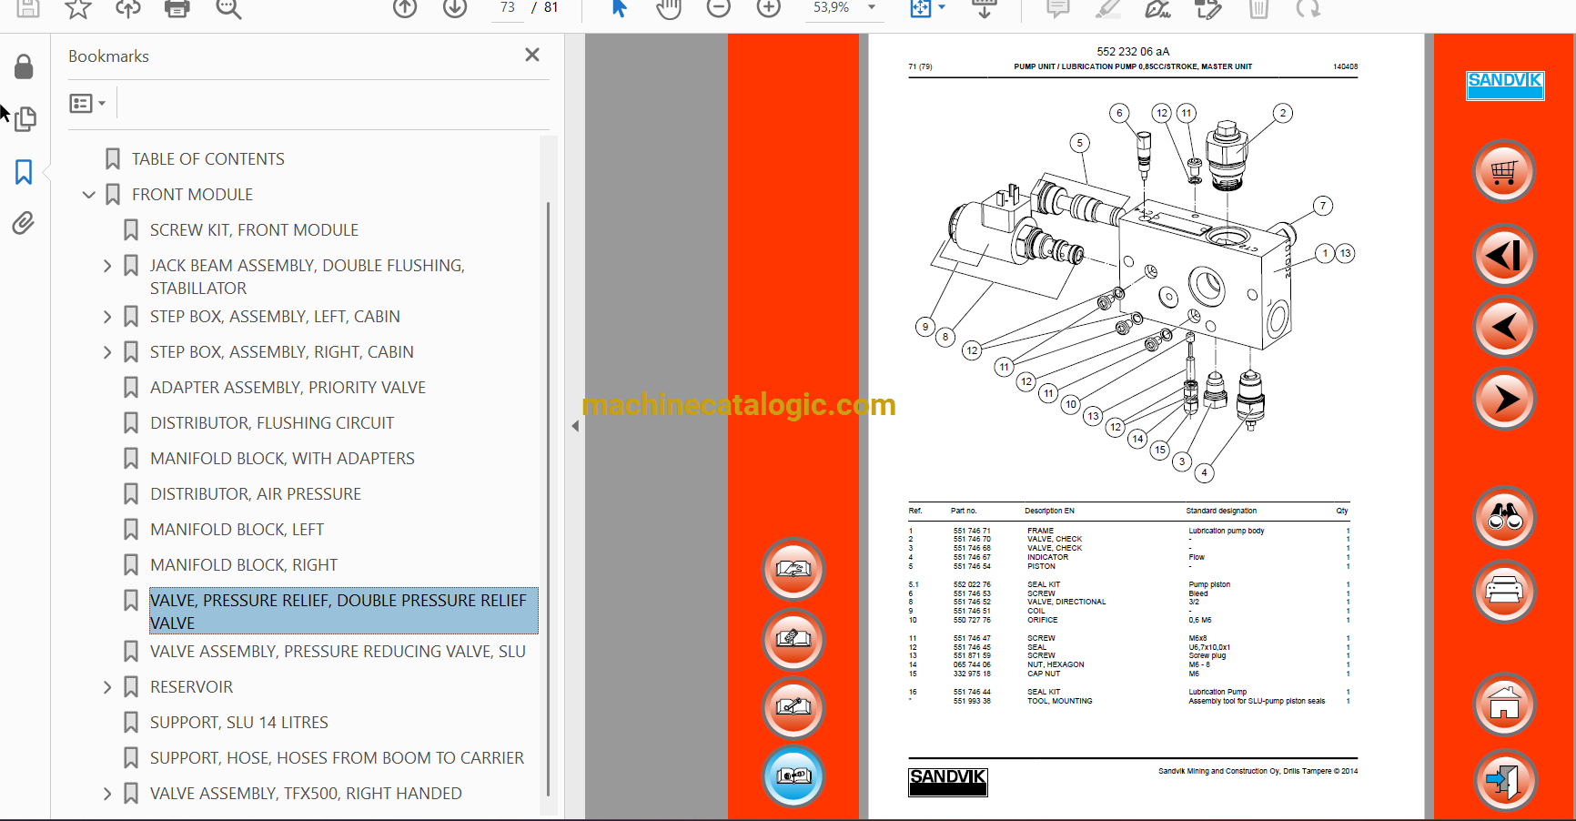Click the printer round button on page
Screen dimensions: 1576x821
tap(1504, 592)
